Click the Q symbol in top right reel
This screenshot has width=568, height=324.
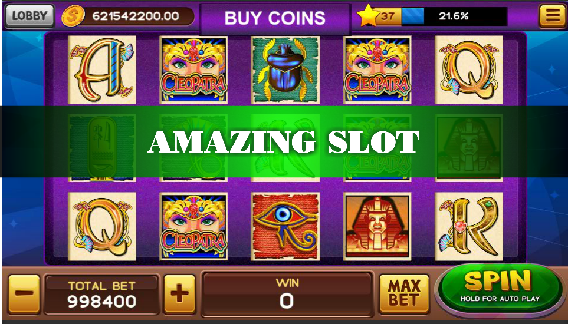469,70
